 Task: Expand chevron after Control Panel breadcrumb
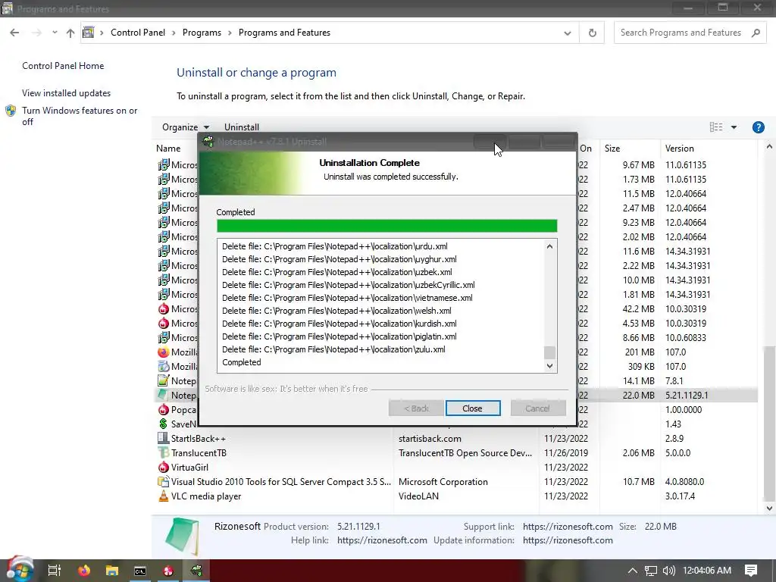pyautogui.click(x=174, y=33)
